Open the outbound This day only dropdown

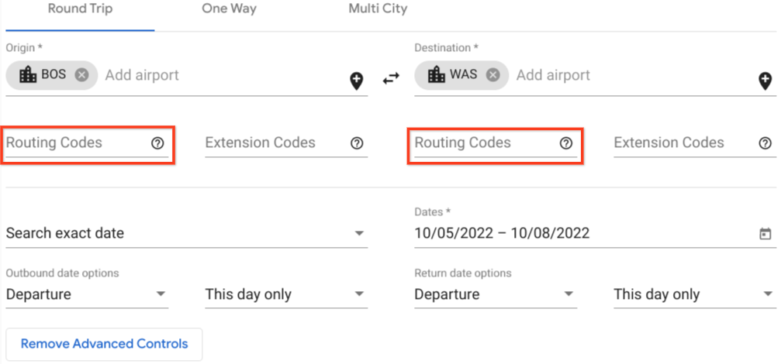pyautogui.click(x=359, y=295)
